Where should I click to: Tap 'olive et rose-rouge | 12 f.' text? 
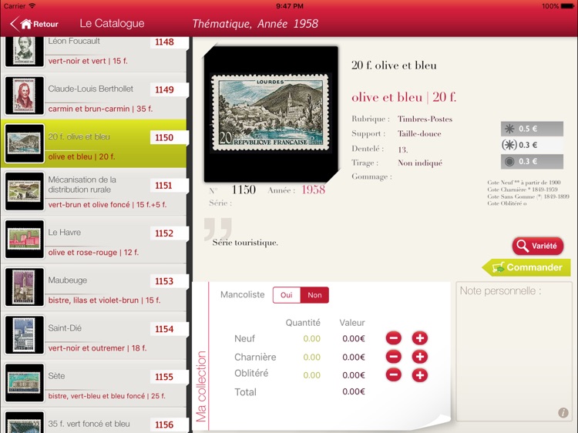[x=93, y=253]
